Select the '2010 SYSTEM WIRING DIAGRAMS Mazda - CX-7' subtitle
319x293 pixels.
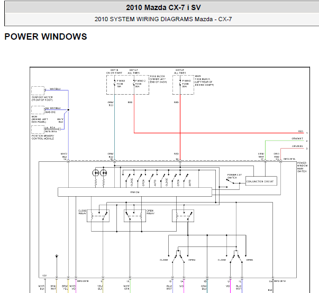pos(163,19)
